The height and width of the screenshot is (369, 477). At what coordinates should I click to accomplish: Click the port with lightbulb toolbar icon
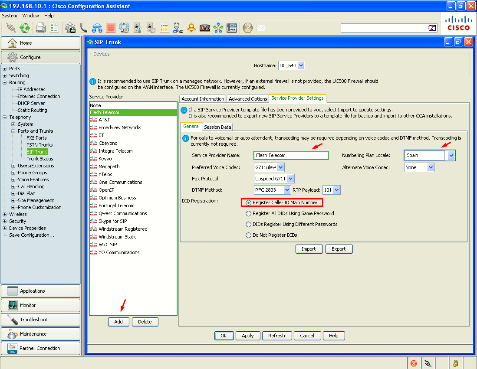tap(138, 28)
